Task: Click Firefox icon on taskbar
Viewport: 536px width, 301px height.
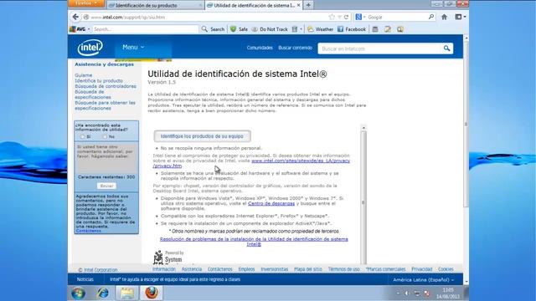Action: click(152, 293)
